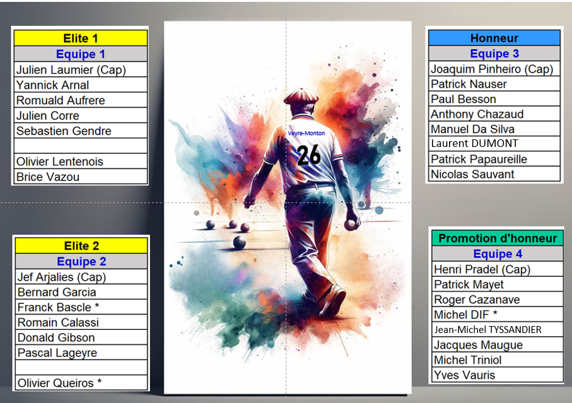572x403 pixels.
Task: Select Paul Besson entry
Action: tap(494, 99)
